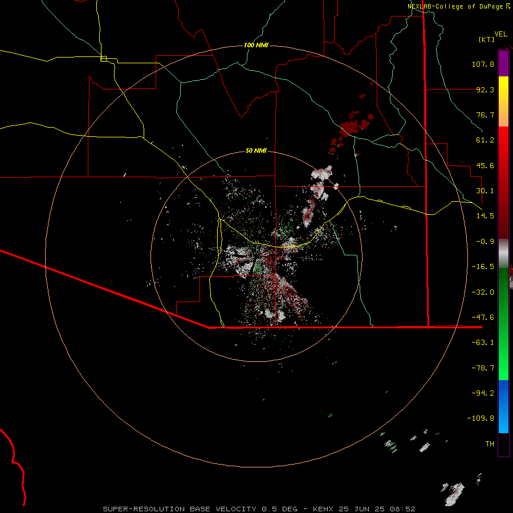The height and width of the screenshot is (513, 513).
Task: Click the -32.0 velocity scale value
Action: point(483,292)
